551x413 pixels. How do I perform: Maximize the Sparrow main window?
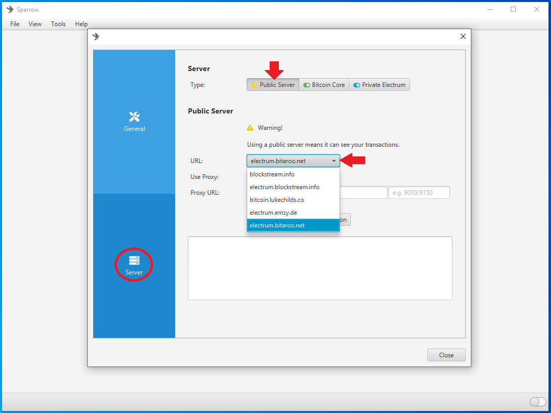pos(513,10)
